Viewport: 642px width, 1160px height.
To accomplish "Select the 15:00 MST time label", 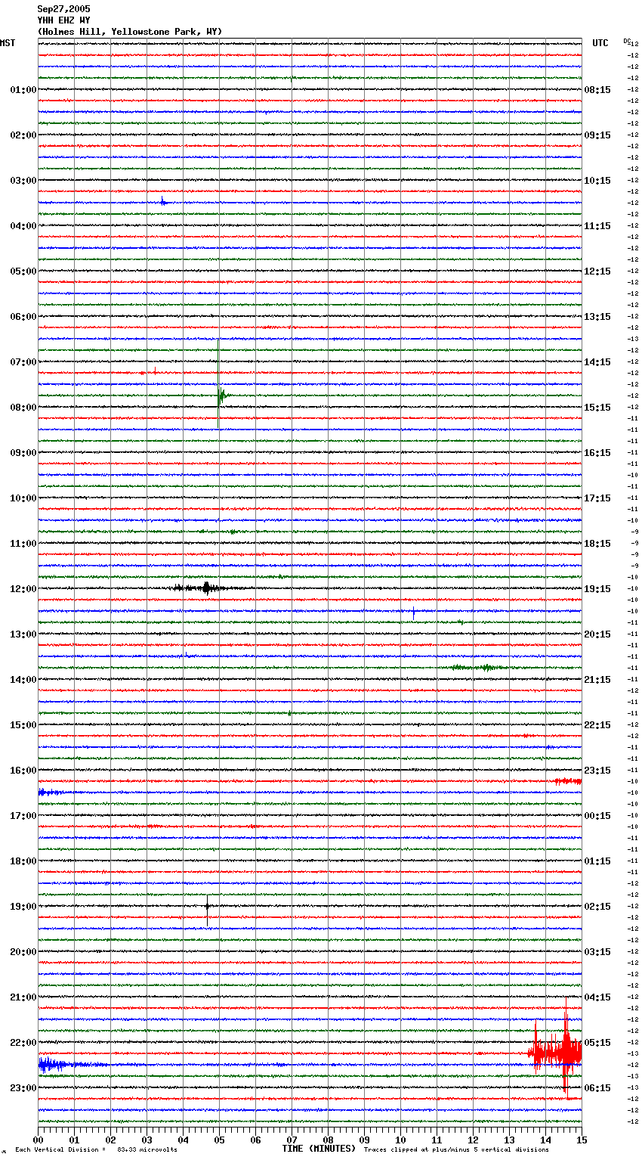I will 23,725.
